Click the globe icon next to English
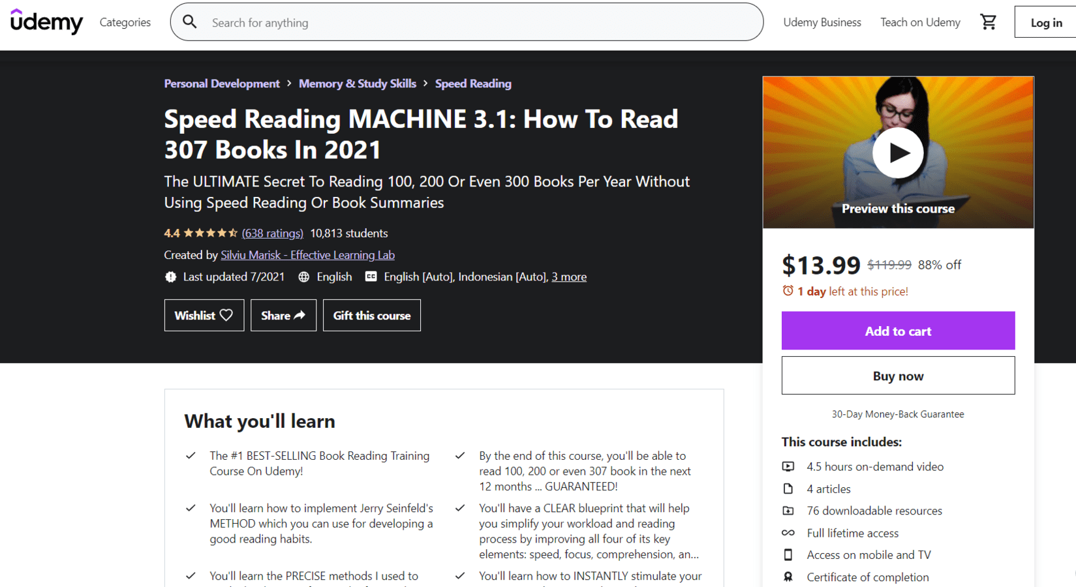 pos(303,277)
